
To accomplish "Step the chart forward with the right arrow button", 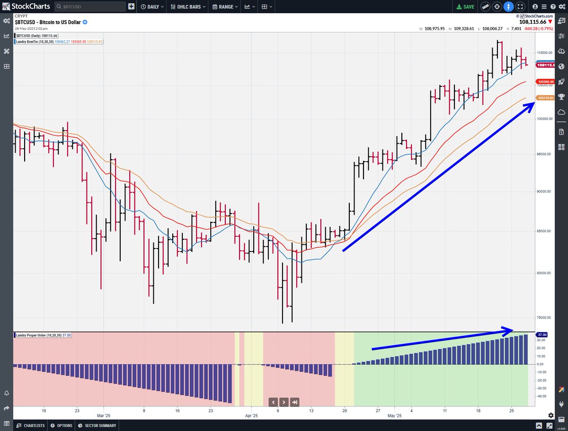I will (x=284, y=402).
